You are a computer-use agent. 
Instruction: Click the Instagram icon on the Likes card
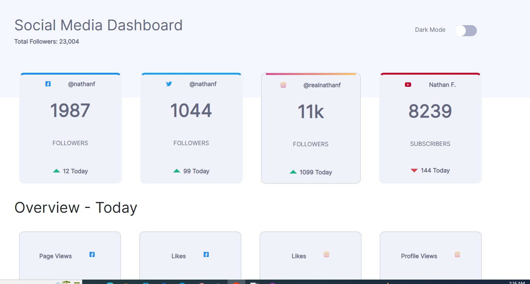click(326, 254)
